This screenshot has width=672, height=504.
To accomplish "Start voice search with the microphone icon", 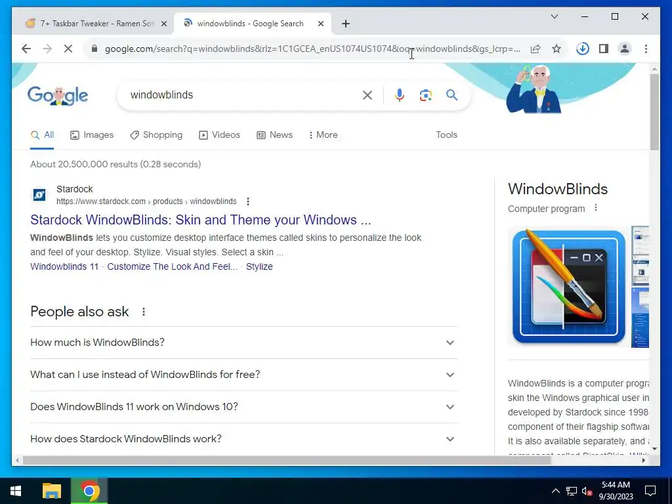I will [x=400, y=95].
